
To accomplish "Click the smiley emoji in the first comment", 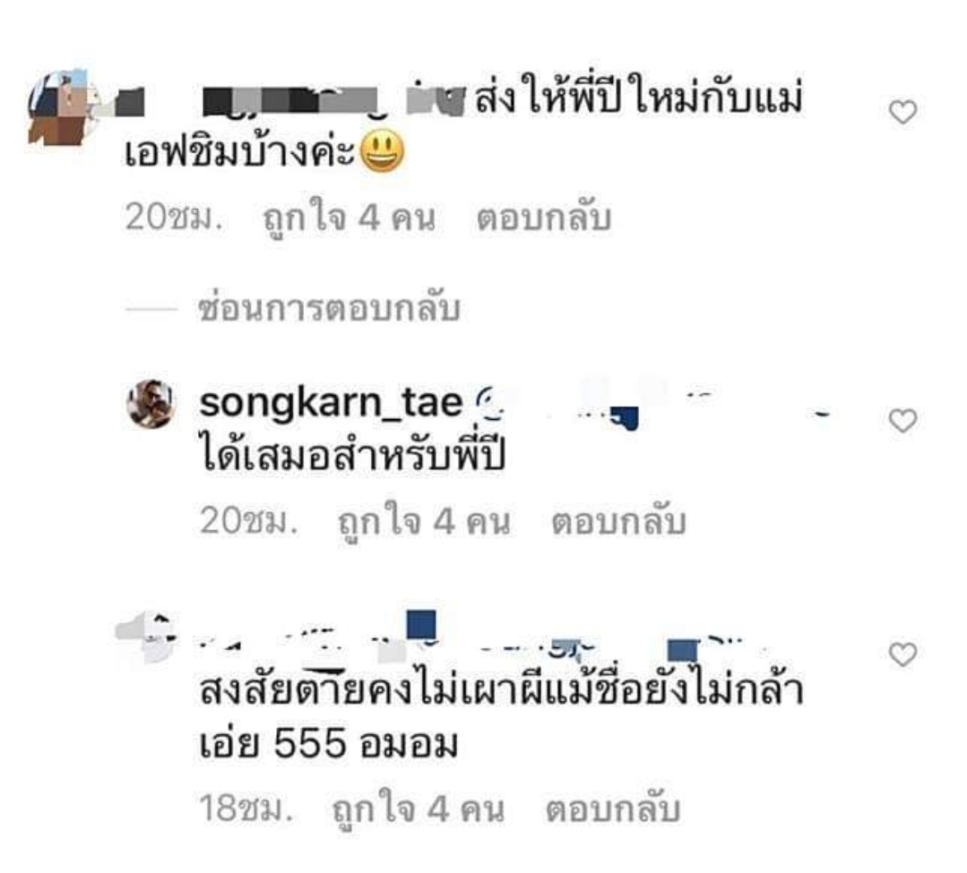I will (382, 151).
